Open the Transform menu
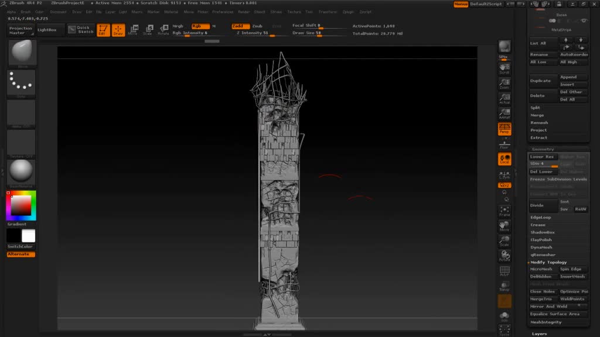 coord(328,12)
